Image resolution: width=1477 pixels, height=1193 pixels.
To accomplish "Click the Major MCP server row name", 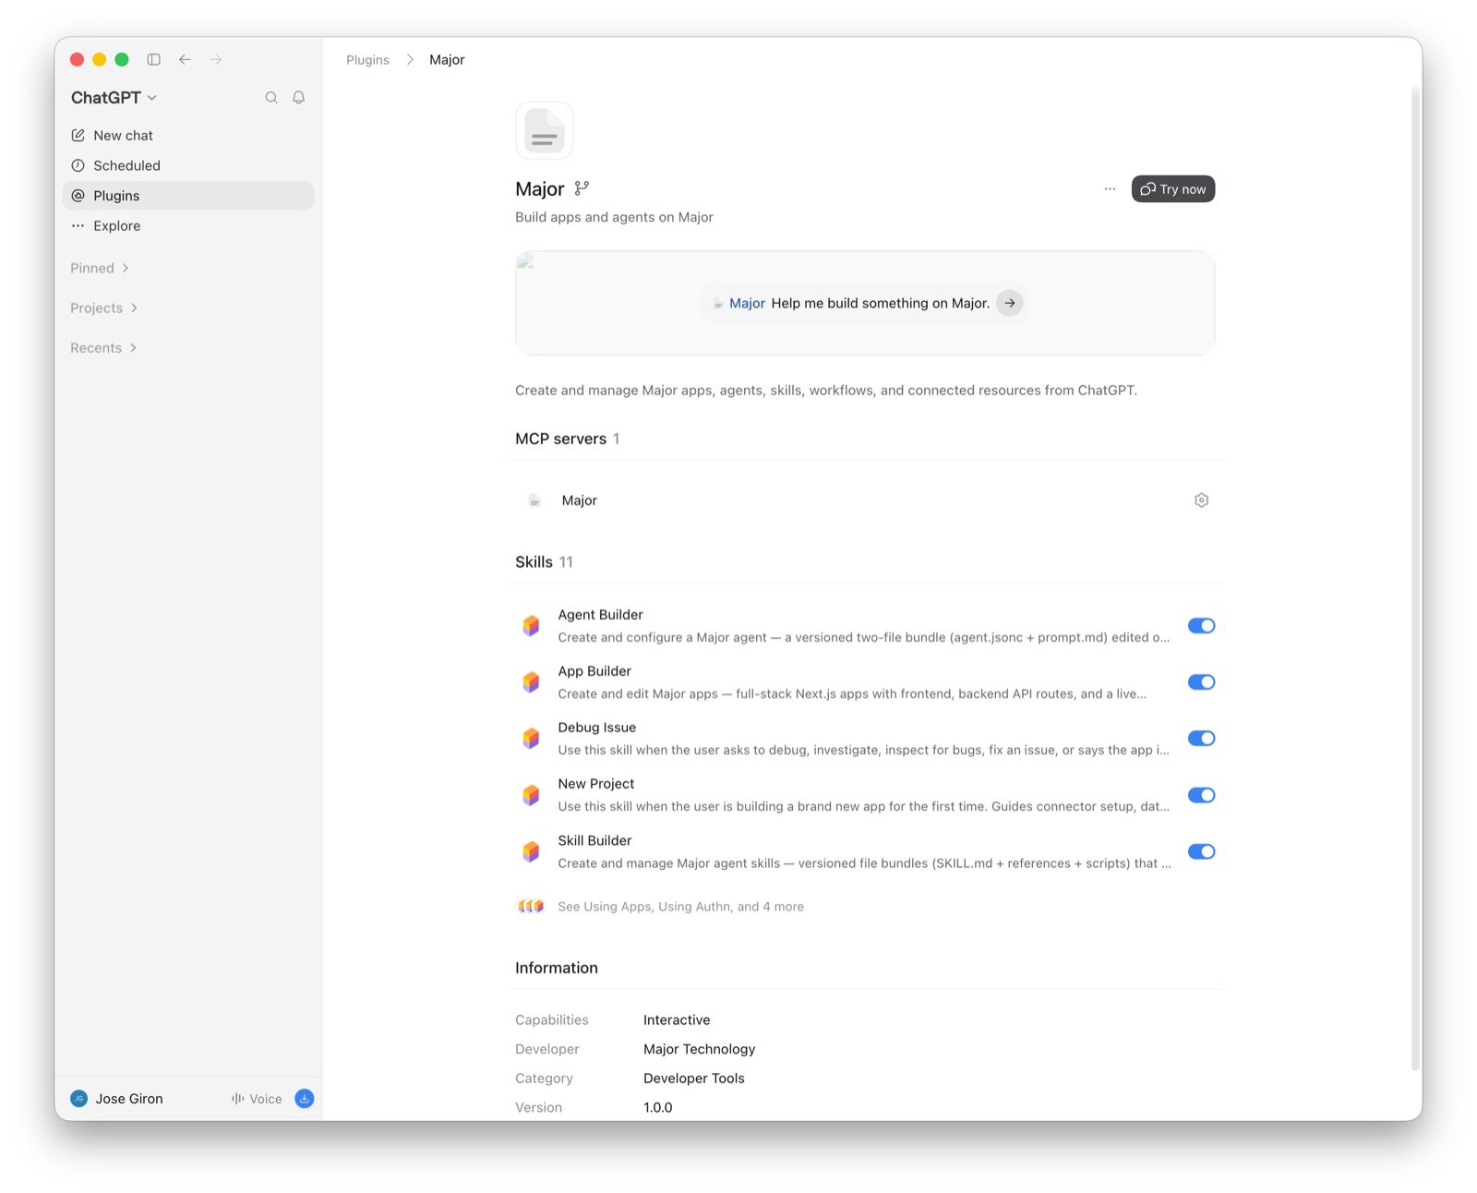I will pyautogui.click(x=580, y=500).
